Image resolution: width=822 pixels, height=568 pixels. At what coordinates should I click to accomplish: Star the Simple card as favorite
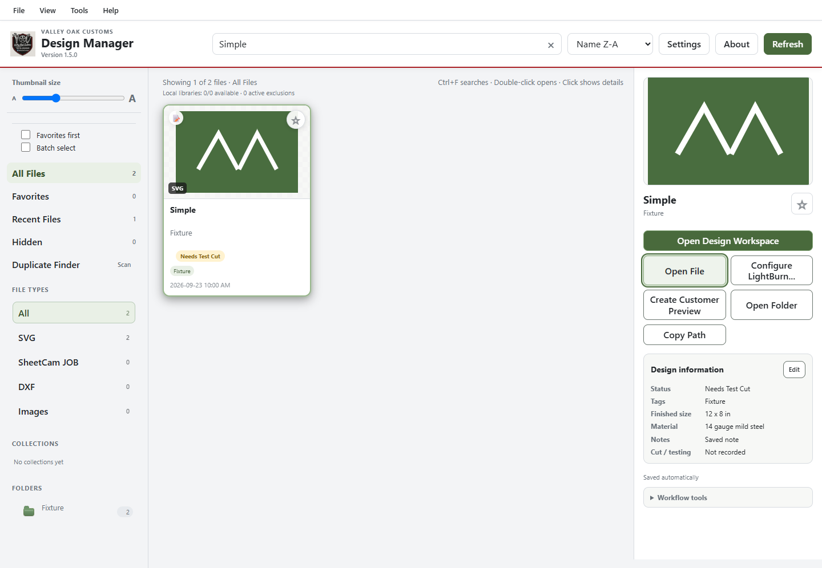click(296, 120)
